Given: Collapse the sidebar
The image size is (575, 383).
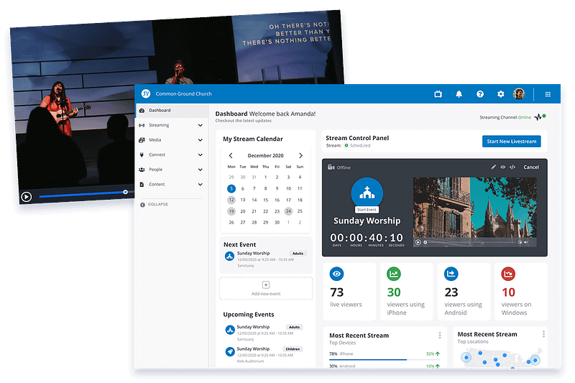Looking at the screenshot, I should [x=154, y=205].
